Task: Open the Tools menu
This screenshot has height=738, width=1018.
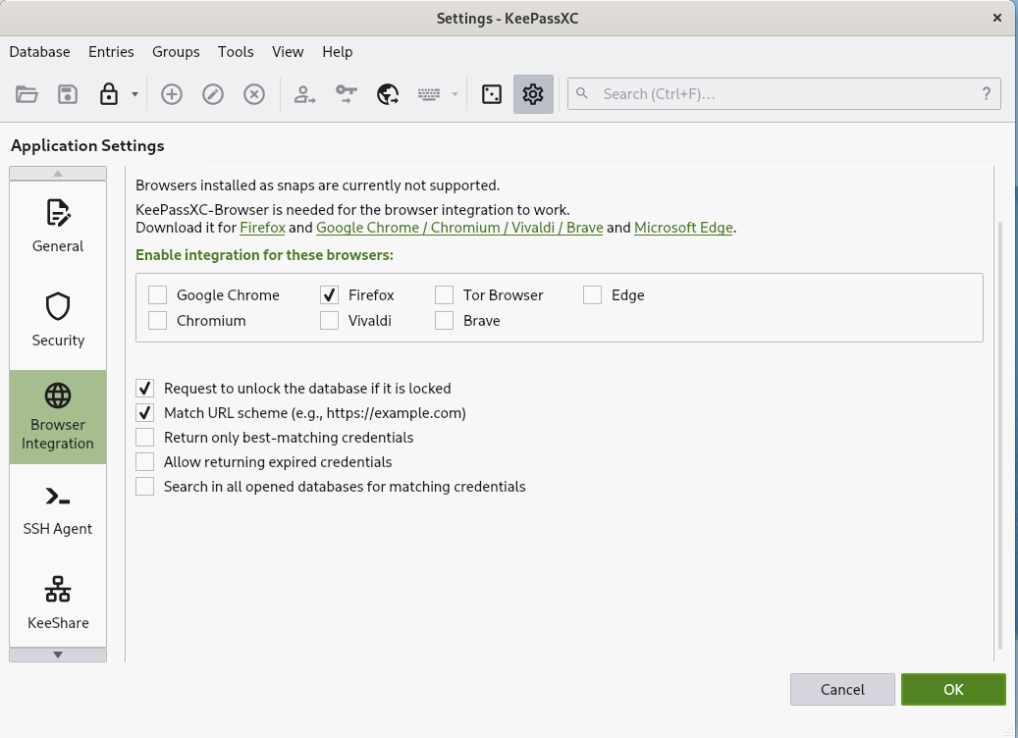Action: (x=236, y=52)
